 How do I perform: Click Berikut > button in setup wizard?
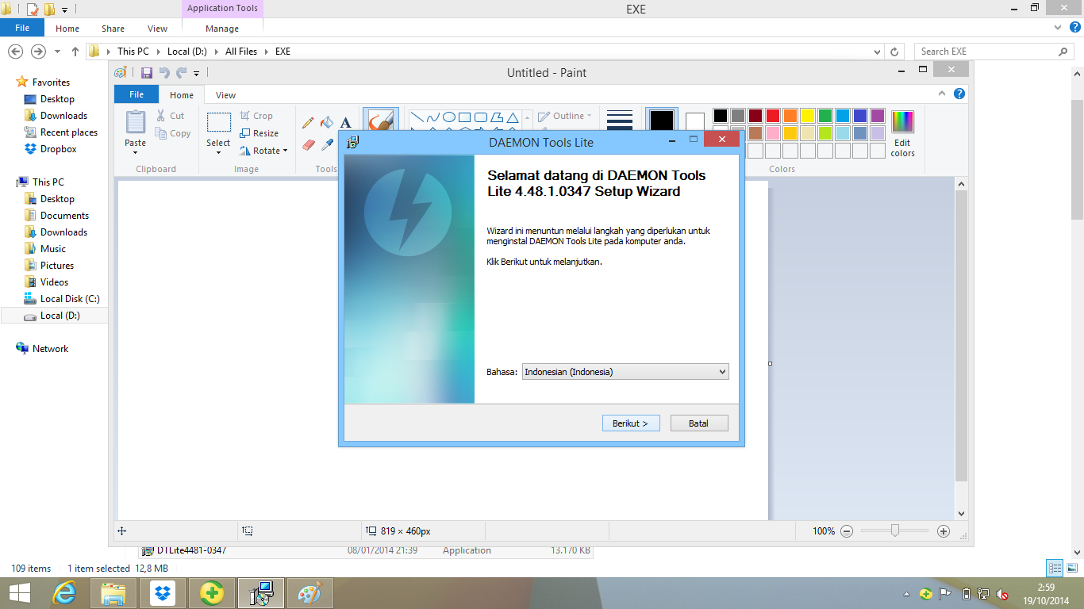[x=631, y=423]
